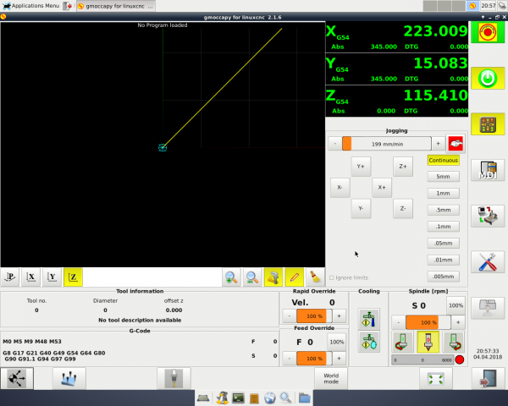
Task: Click the zoom in magnifier icon
Action: point(230,277)
